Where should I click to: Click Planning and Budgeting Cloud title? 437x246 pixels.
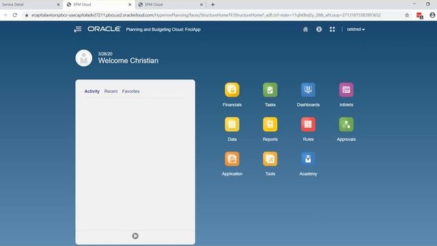tap(163, 29)
